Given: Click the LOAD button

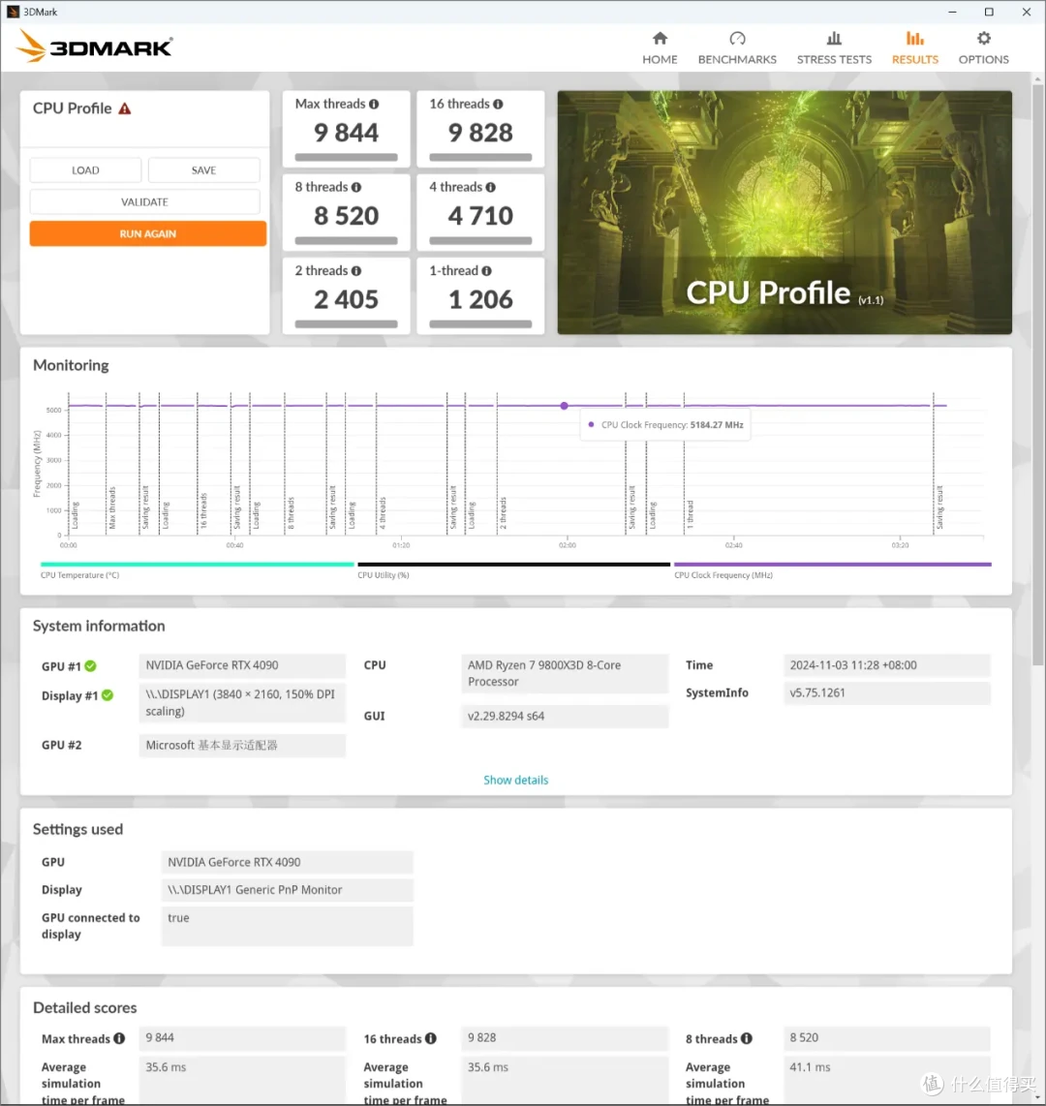Looking at the screenshot, I should [x=85, y=170].
